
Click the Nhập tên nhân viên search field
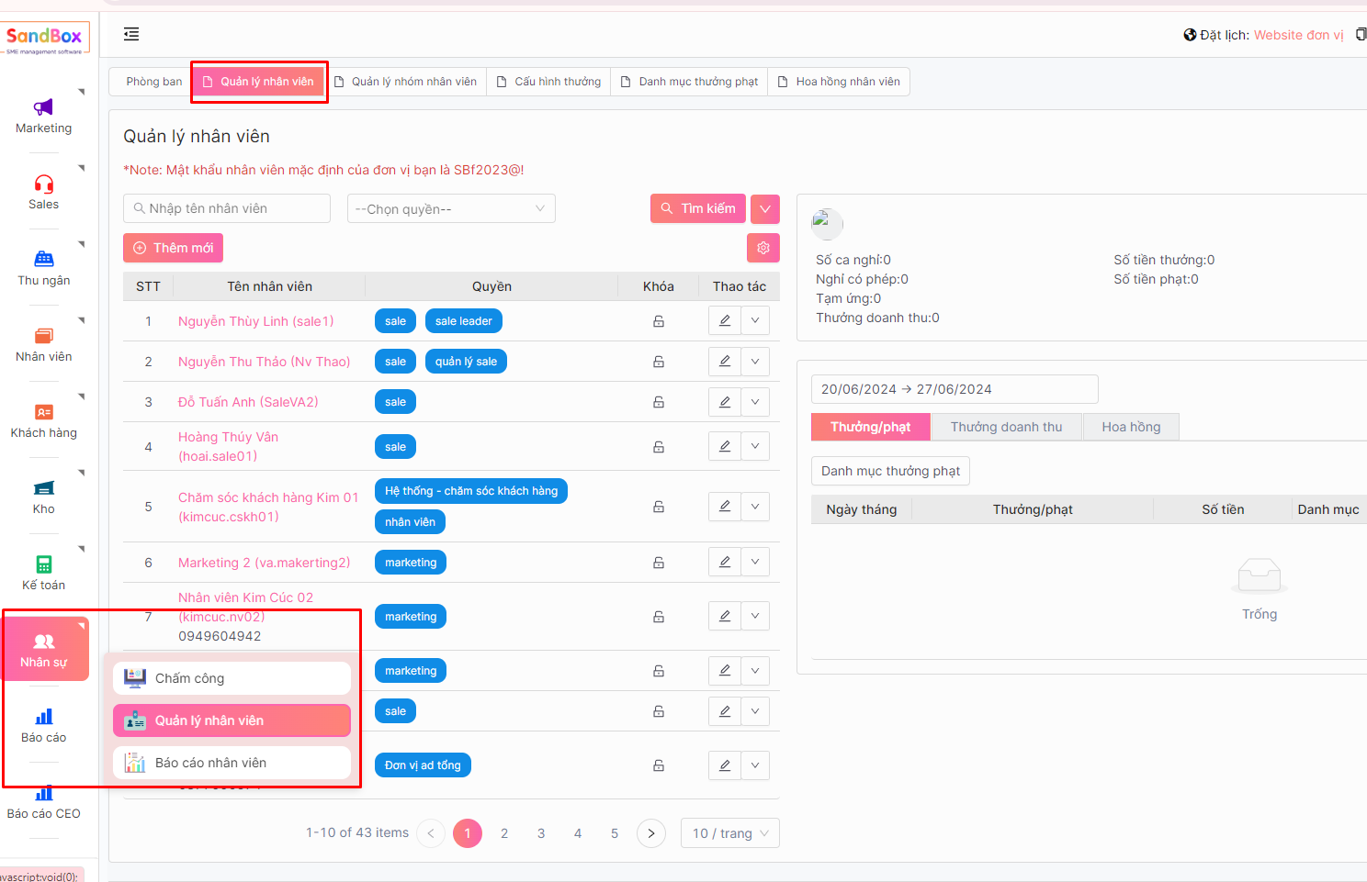click(x=227, y=208)
